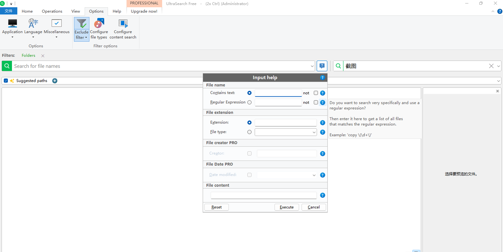Select the Regular Expression radio button
Screen dimensions: 503x252
(249, 102)
